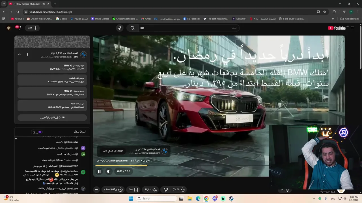Click the visit website button in ad panel

point(52,117)
